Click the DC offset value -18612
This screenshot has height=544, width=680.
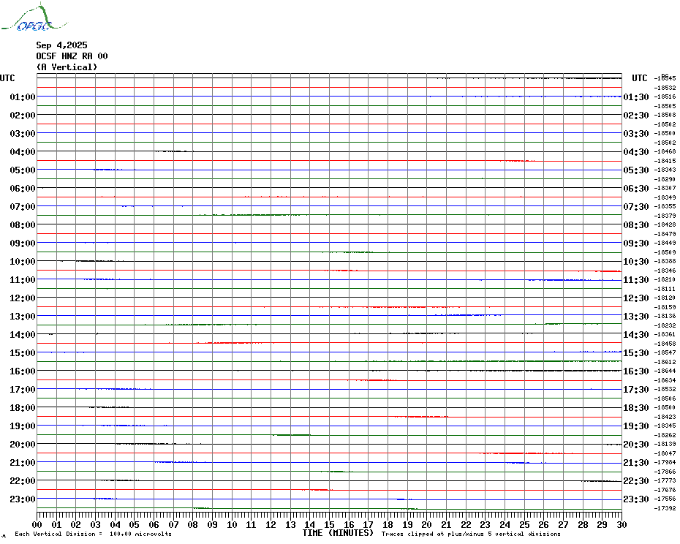(x=665, y=362)
